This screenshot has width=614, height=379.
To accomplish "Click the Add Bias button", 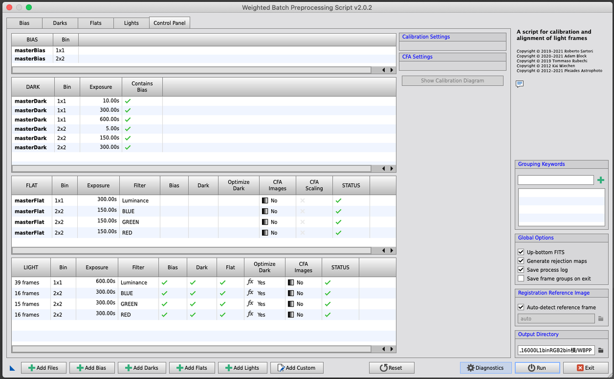I will point(92,368).
